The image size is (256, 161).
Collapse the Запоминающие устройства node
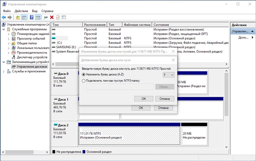(4, 62)
